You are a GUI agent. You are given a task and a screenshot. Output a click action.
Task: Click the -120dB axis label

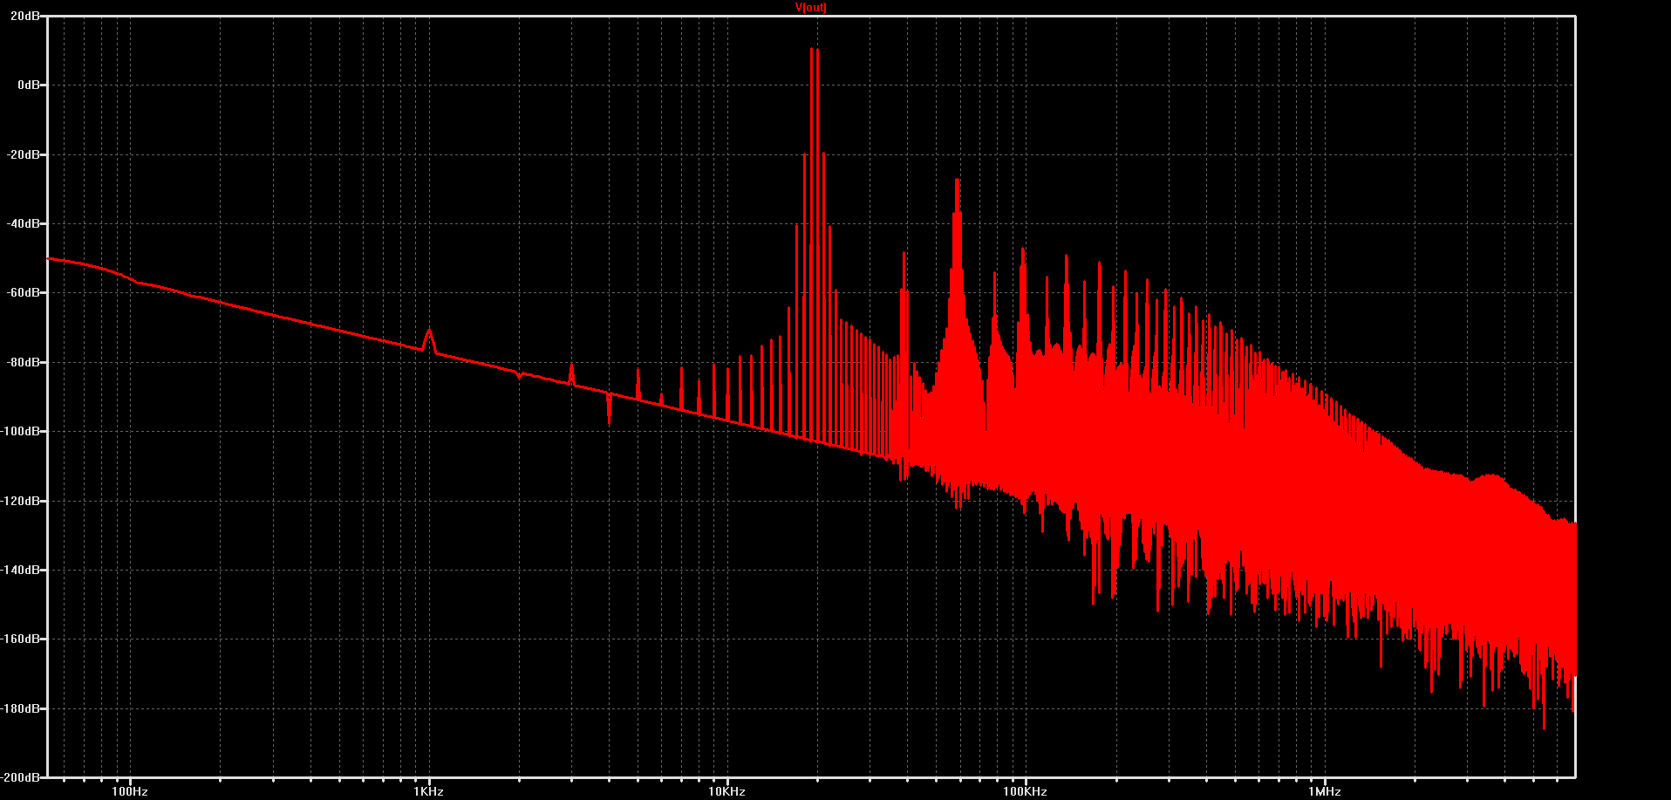tap(21, 501)
